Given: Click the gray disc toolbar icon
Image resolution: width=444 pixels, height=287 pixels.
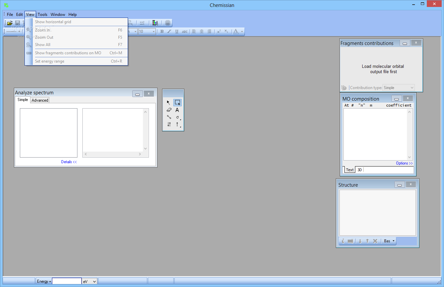Looking at the screenshot, I should [168, 23].
